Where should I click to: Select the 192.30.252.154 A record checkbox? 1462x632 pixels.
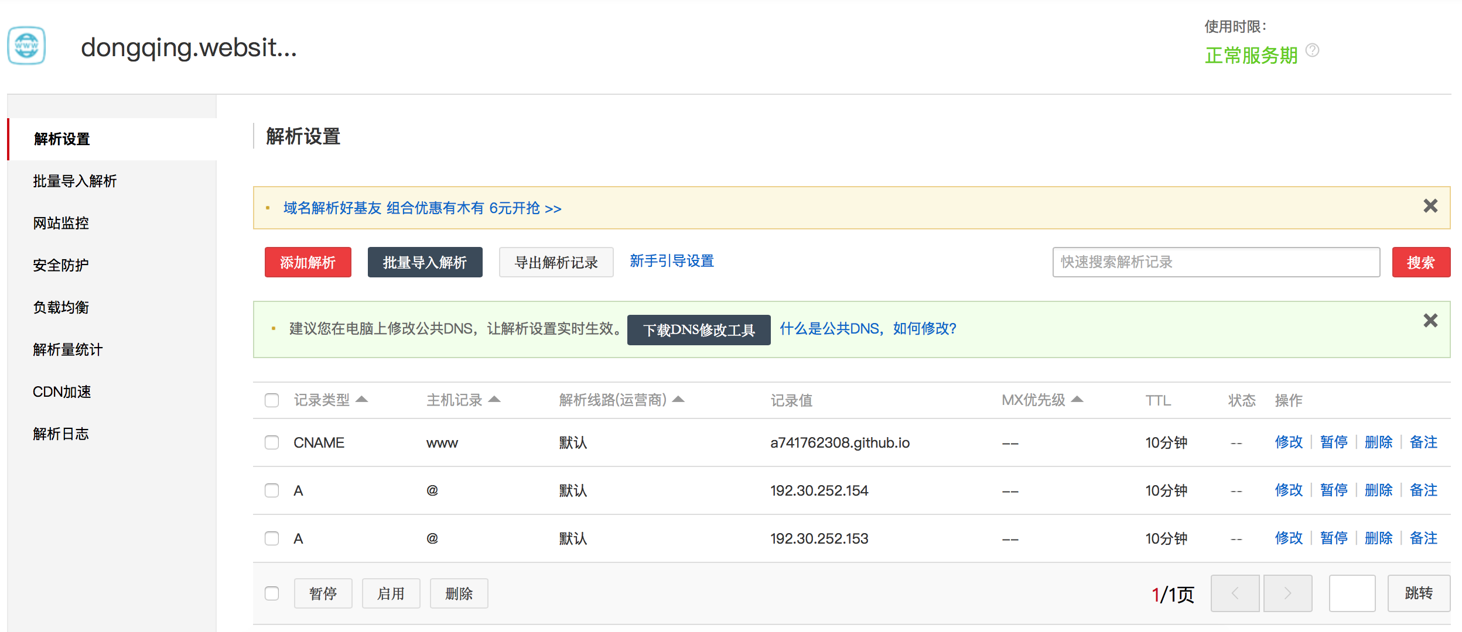click(272, 490)
